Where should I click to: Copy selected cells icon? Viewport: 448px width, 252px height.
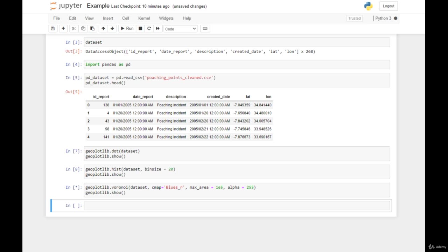(x=83, y=29)
